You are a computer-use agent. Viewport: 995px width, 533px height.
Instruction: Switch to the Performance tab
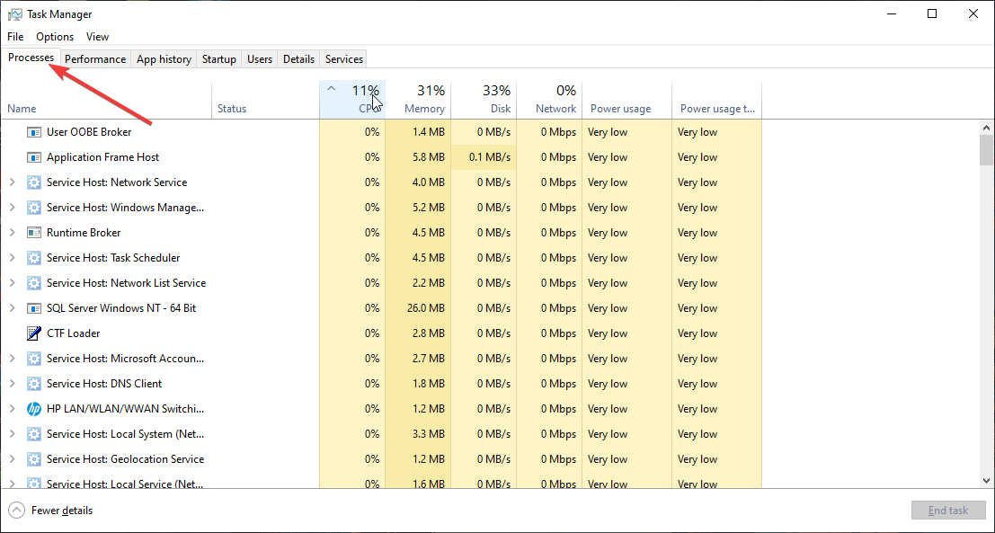[x=95, y=59]
